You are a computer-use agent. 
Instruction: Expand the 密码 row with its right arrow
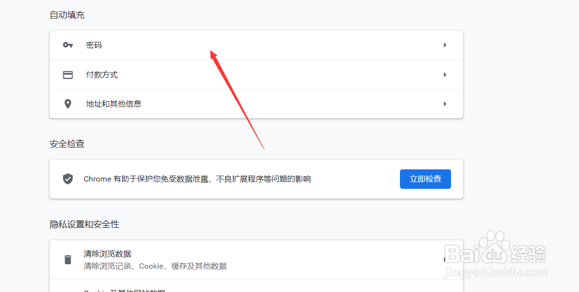pos(444,45)
